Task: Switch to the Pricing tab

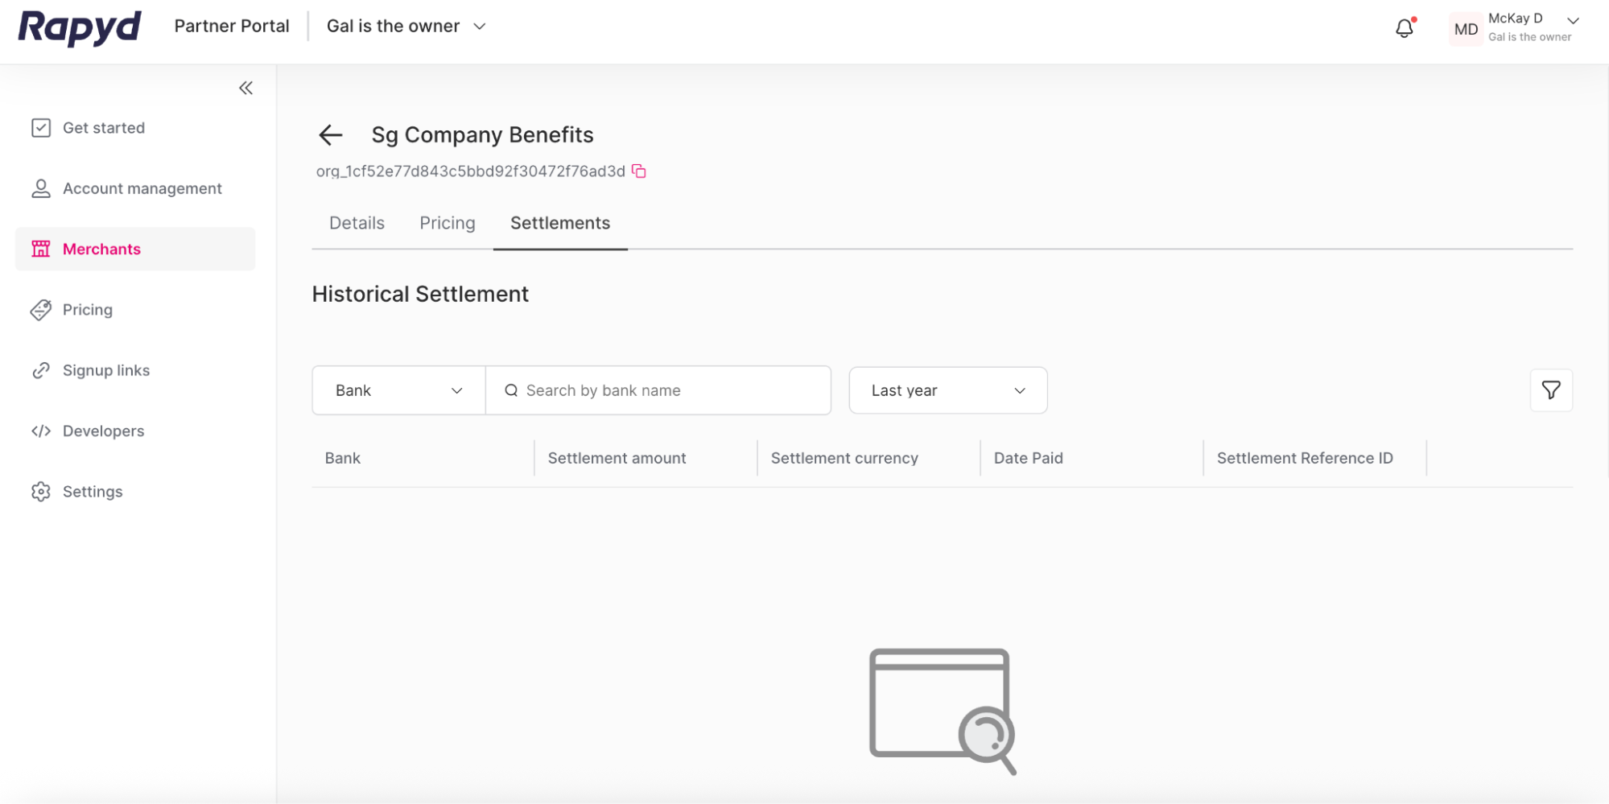Action: (x=447, y=223)
